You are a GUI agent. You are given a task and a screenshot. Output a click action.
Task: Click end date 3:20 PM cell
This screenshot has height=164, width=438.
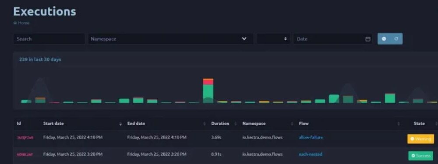point(157,154)
